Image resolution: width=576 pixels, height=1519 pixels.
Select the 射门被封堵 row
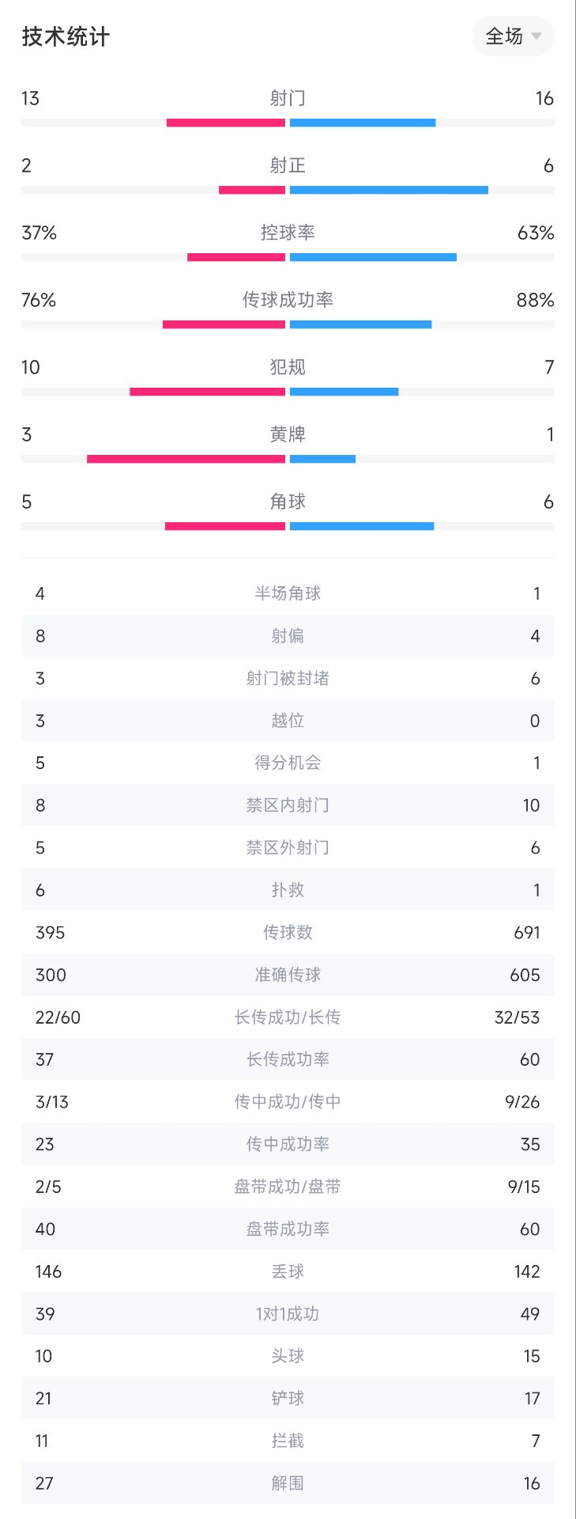pos(288,678)
